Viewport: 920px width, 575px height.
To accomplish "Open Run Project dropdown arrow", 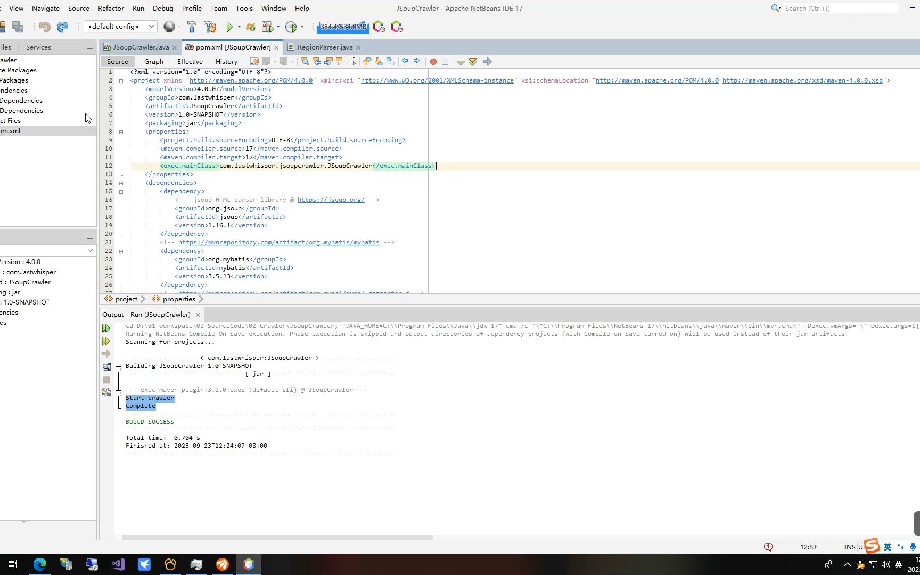I will (239, 27).
